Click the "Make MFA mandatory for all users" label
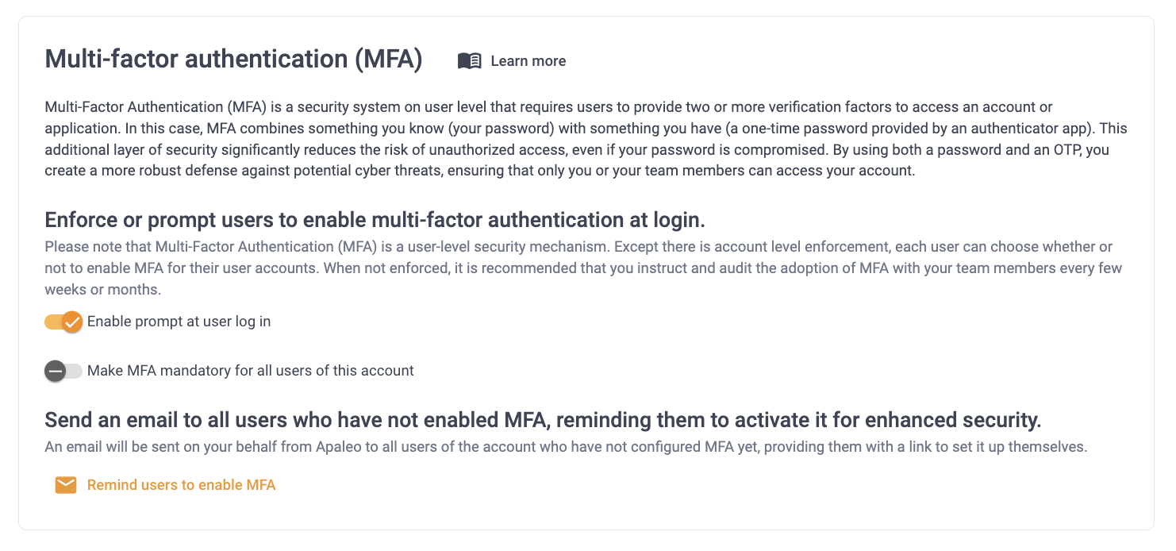 point(251,371)
